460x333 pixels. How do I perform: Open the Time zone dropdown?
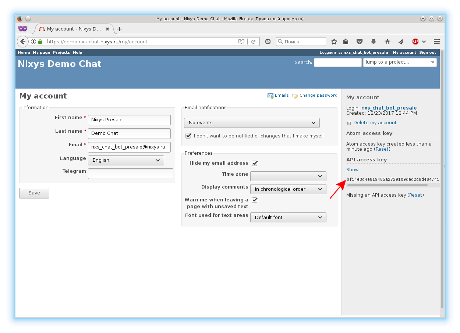click(x=288, y=176)
